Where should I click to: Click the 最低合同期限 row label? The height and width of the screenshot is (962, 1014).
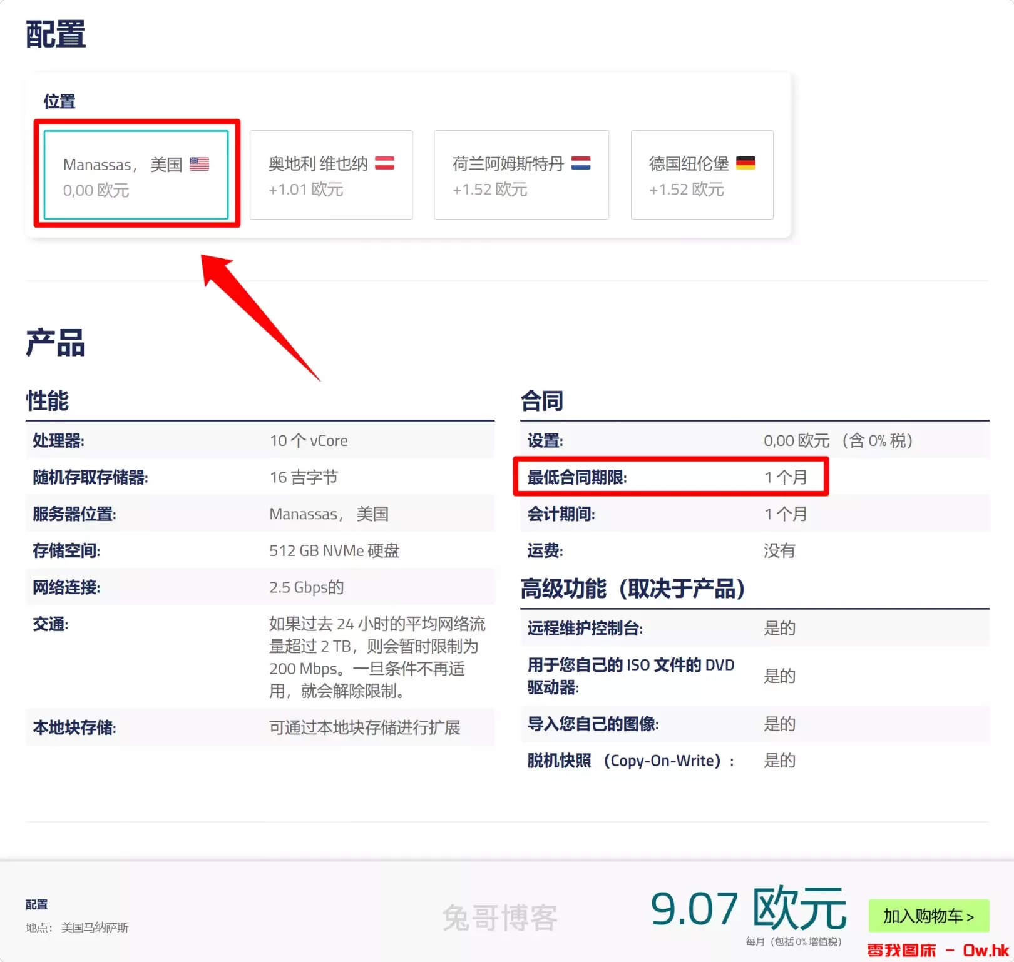577,478
